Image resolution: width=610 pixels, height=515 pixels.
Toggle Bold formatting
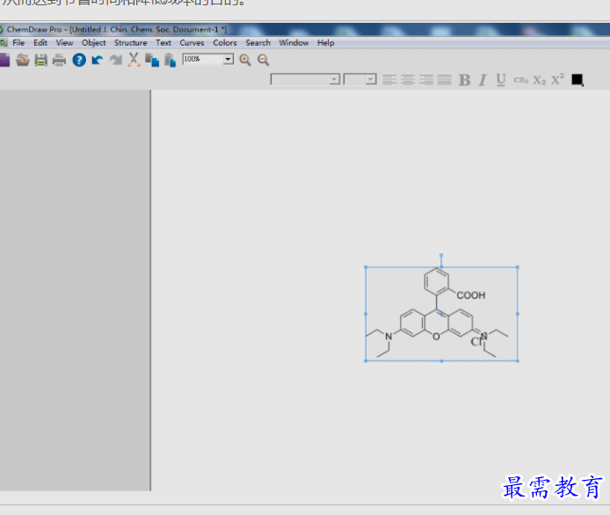464,80
